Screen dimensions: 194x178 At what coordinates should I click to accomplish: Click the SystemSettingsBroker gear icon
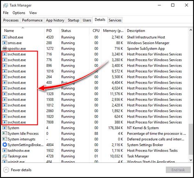[x=5, y=145]
